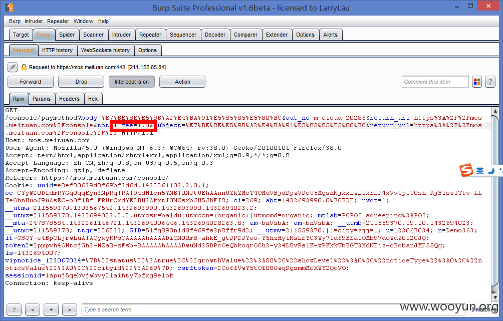Switch to the Proxy tab
This screenshot has height=321, width=503.
43,35
